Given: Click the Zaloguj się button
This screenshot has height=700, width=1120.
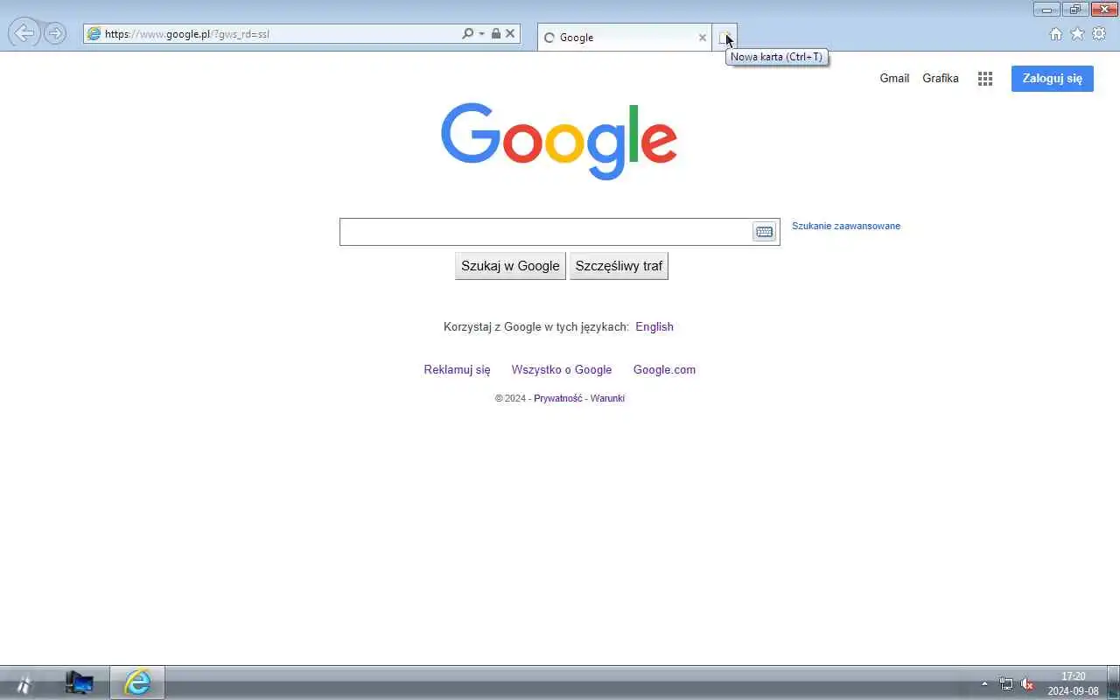Looking at the screenshot, I should coord(1053,78).
